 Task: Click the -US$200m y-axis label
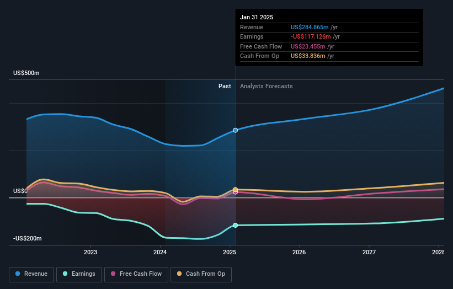click(x=28, y=238)
